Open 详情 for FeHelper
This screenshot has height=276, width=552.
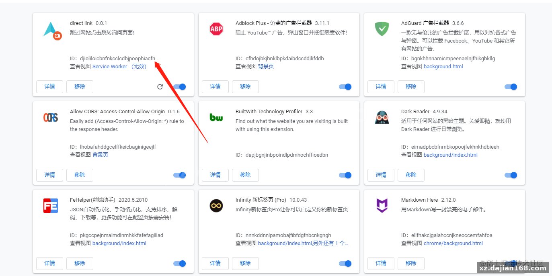click(x=50, y=264)
